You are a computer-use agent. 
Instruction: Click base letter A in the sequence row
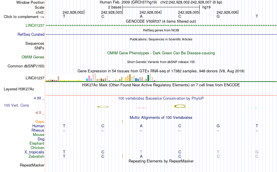pos(141,17)
